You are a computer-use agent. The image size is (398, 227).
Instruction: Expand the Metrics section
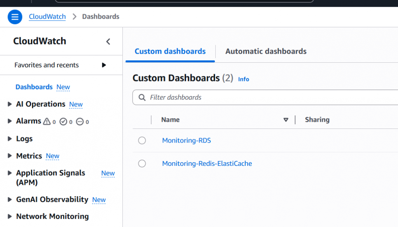[x=10, y=156]
